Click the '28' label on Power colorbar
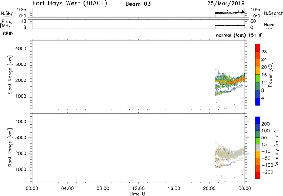The width and height of the screenshot is (283, 196). (264, 52)
